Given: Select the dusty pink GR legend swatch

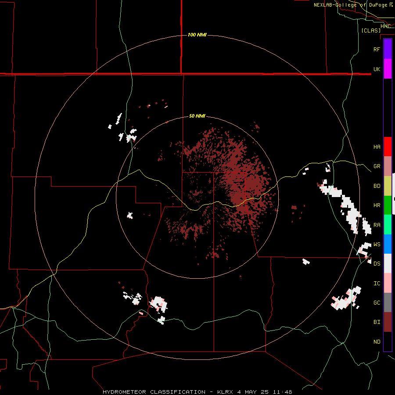Looking at the screenshot, I should point(388,166).
